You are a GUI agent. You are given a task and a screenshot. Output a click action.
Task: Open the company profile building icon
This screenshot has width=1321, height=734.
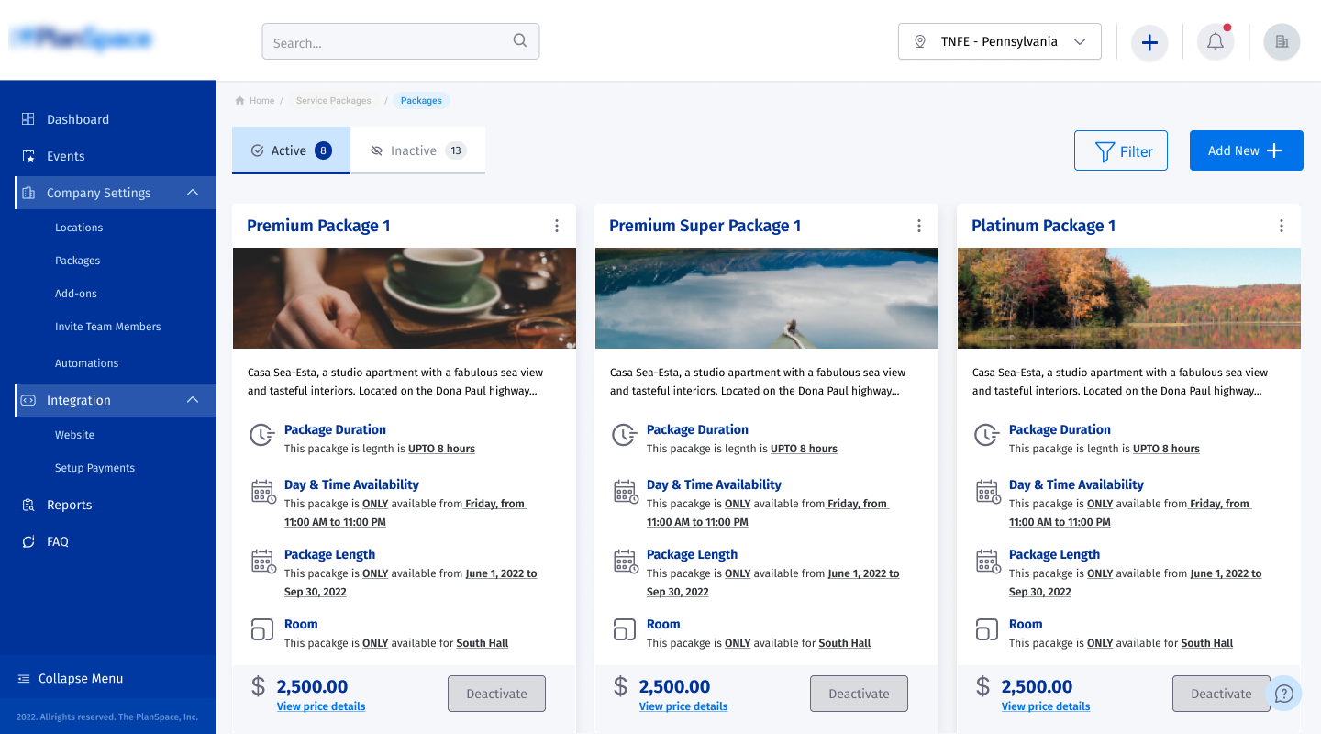click(1282, 42)
